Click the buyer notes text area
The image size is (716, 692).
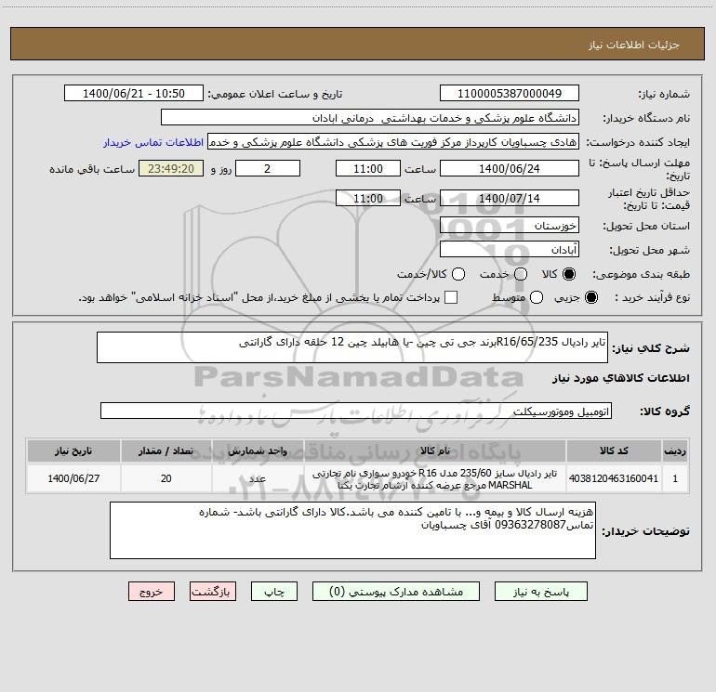(x=352, y=530)
